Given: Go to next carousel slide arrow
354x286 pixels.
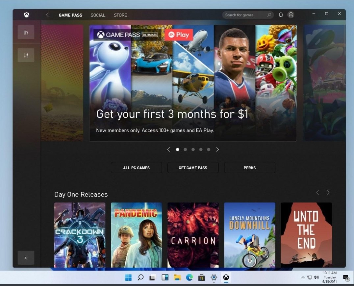Looking at the screenshot, I should pos(217,150).
